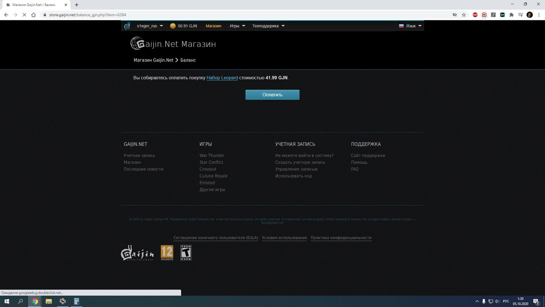Open Последние новости footer link
Screen dimensions: 545x307
[x=143, y=169]
